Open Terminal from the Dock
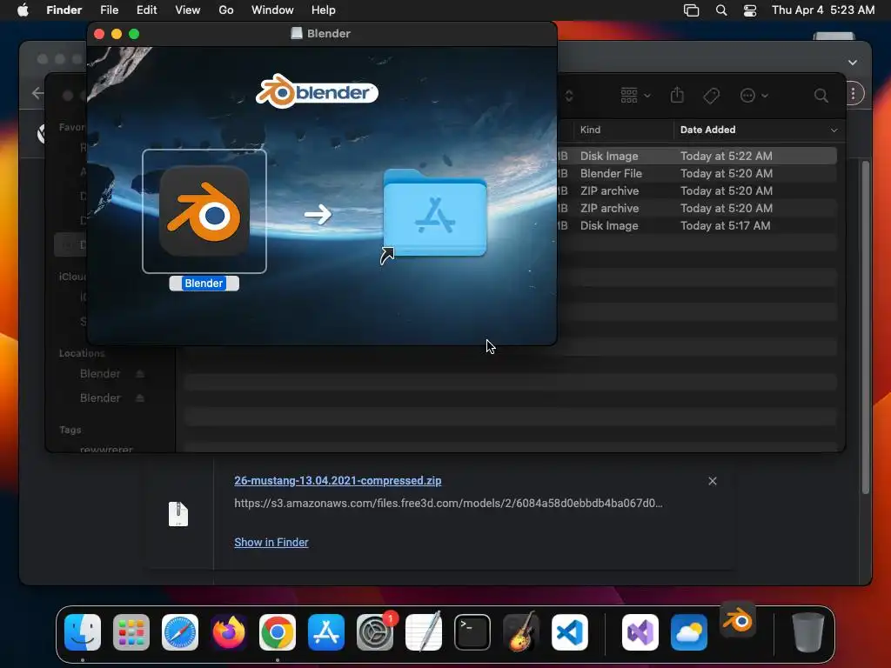891x668 pixels. tap(472, 632)
